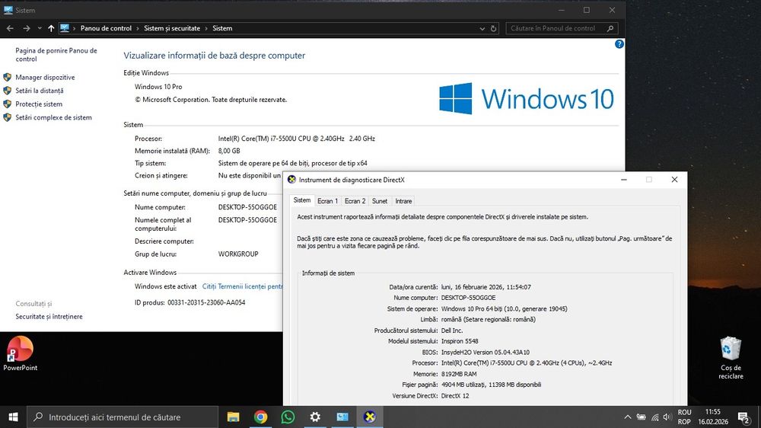
Task: Open the volume speaker tray icon
Action: tap(667, 417)
